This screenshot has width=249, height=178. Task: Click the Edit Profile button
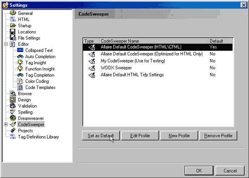click(140, 136)
